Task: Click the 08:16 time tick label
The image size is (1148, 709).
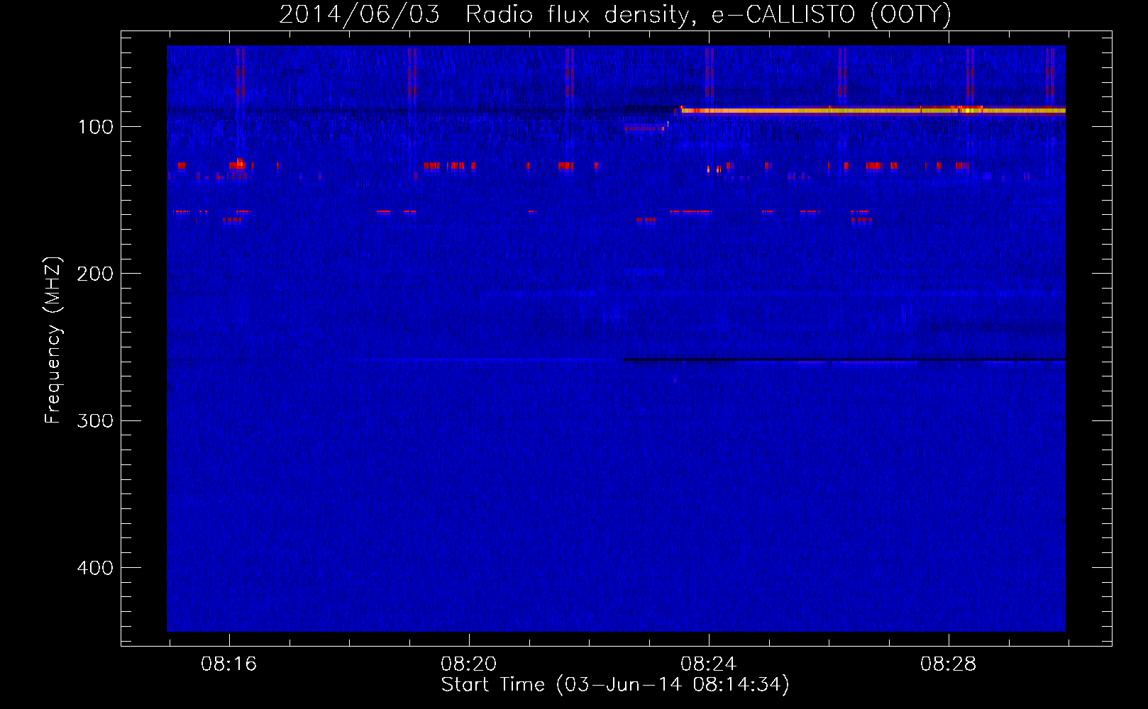Action: tap(228, 664)
